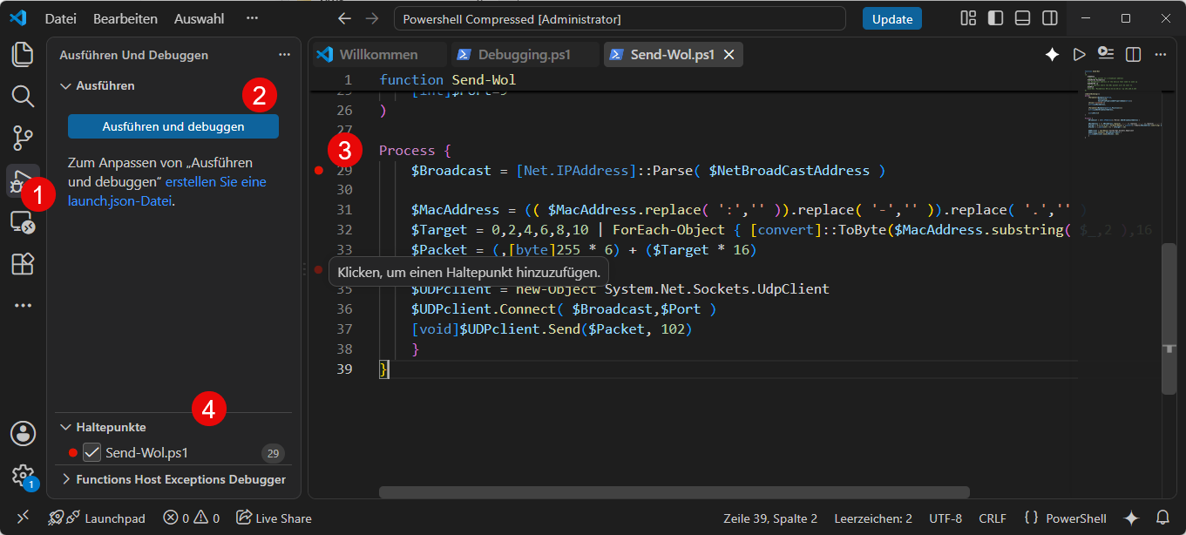This screenshot has width=1186, height=535.
Task: Split the editor to the right
Action: click(x=1133, y=55)
